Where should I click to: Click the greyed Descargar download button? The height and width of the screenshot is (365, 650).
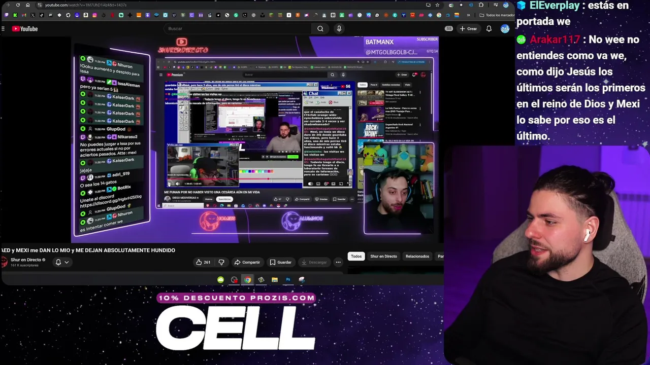(314, 262)
